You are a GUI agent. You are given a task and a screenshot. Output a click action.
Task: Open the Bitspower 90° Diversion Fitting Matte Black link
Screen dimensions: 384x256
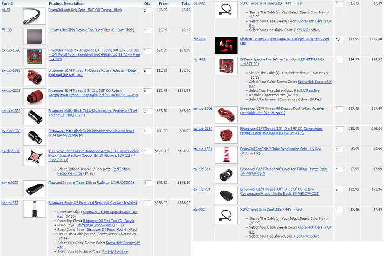[x=284, y=171]
